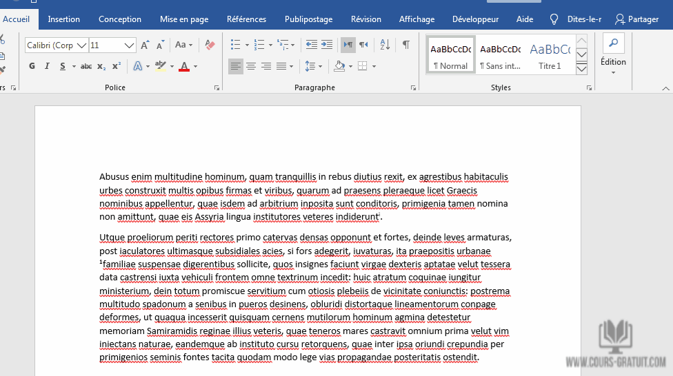Open the Références ribbon tab
The image size is (673, 376).
tap(246, 19)
